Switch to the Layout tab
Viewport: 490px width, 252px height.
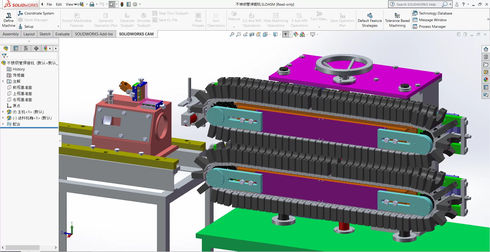tap(29, 34)
